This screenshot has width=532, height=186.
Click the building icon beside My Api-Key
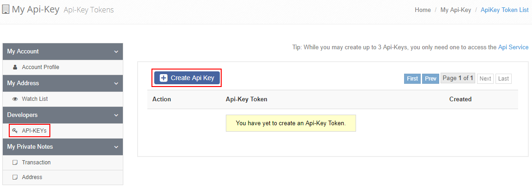tap(6, 9)
